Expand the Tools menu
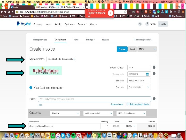The width and height of the screenshot is (186, 140). [x=82, y=24]
